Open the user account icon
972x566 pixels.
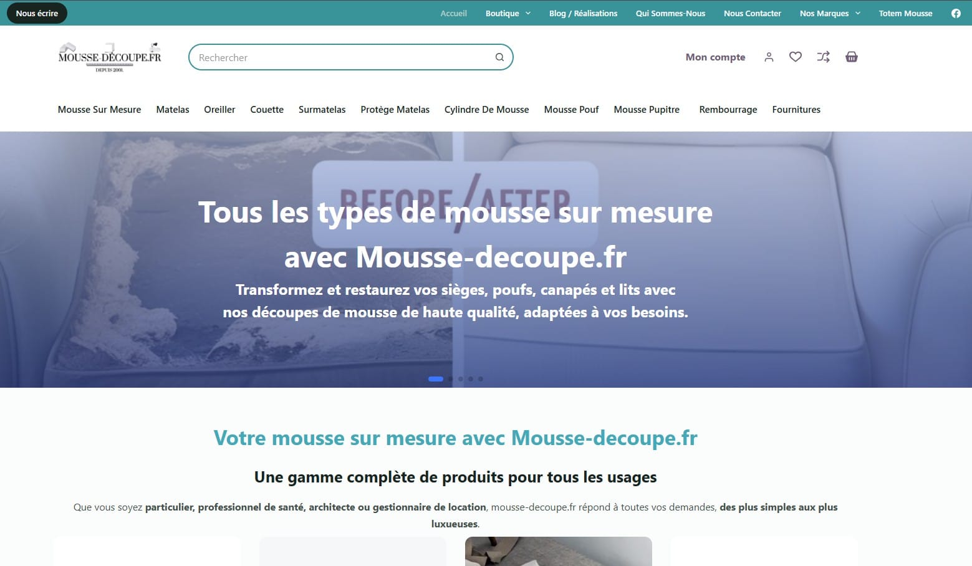(x=769, y=57)
